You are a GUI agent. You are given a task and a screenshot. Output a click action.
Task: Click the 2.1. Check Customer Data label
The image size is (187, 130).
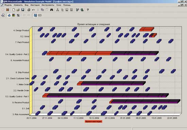point(18,78)
